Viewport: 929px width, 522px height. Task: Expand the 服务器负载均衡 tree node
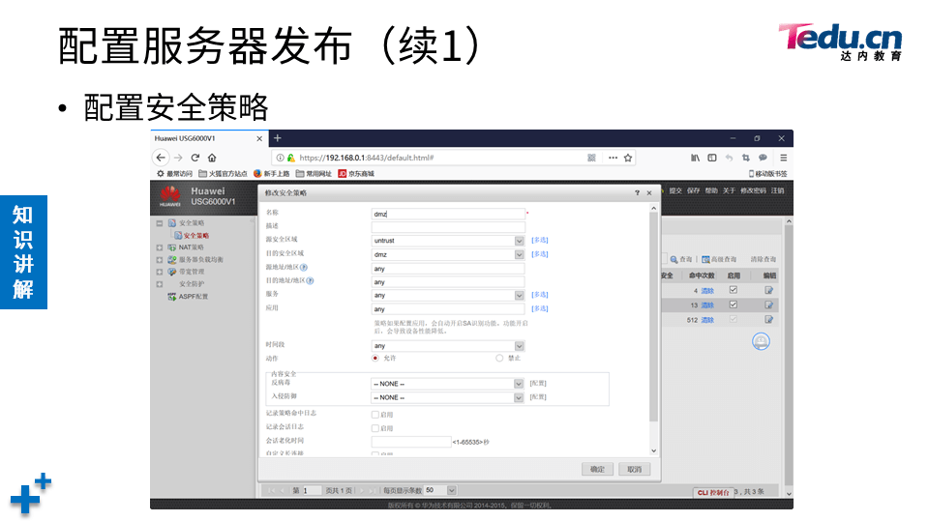coord(160,260)
